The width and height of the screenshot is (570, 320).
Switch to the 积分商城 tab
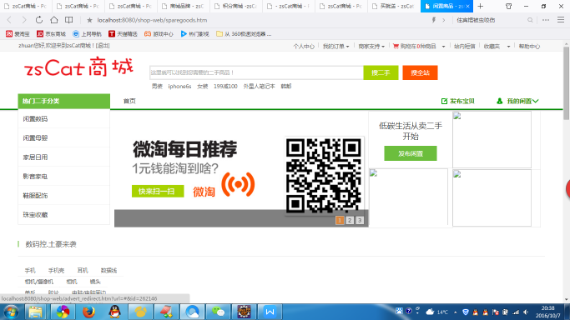coord(236,6)
